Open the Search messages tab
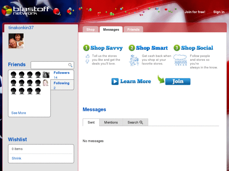The image size is (229, 171). point(135,122)
